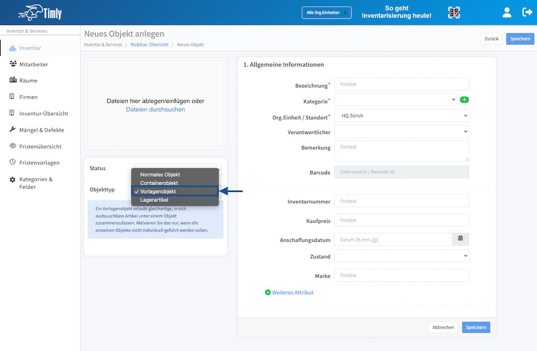Click the Barcode field
Viewport: 537px width, 351px height.
pos(402,172)
